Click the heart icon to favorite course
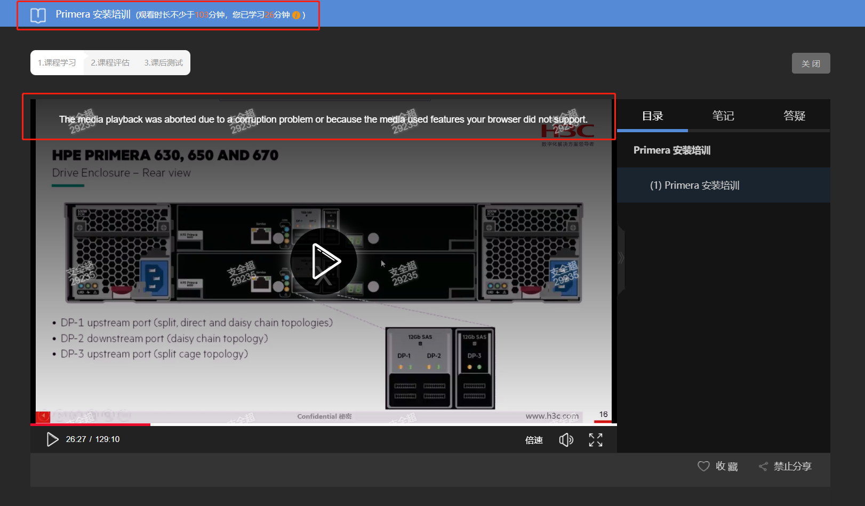 point(703,466)
